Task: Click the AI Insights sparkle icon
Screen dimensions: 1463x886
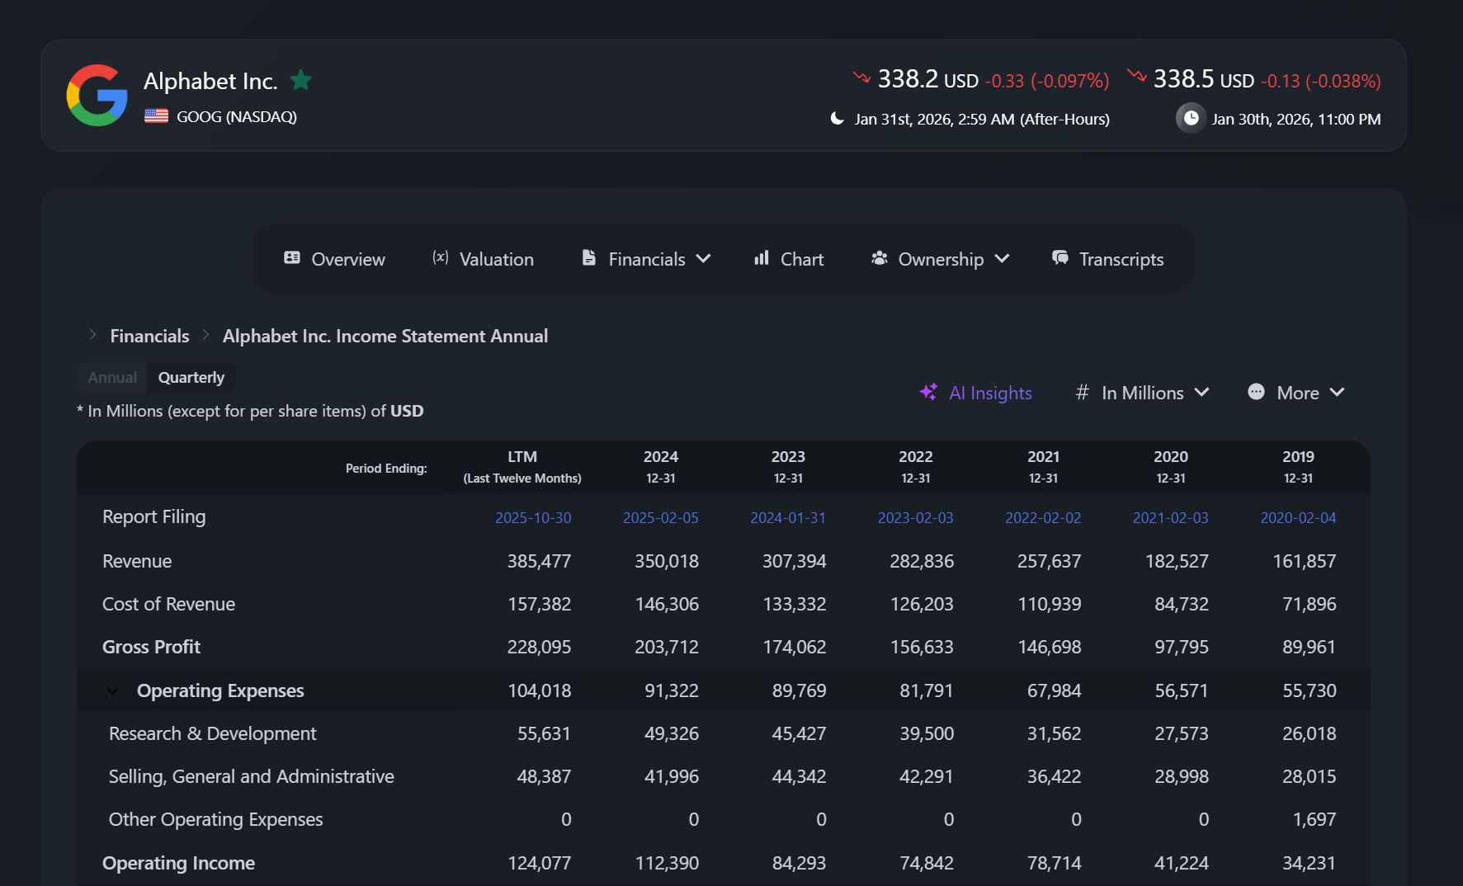Action: click(x=929, y=392)
